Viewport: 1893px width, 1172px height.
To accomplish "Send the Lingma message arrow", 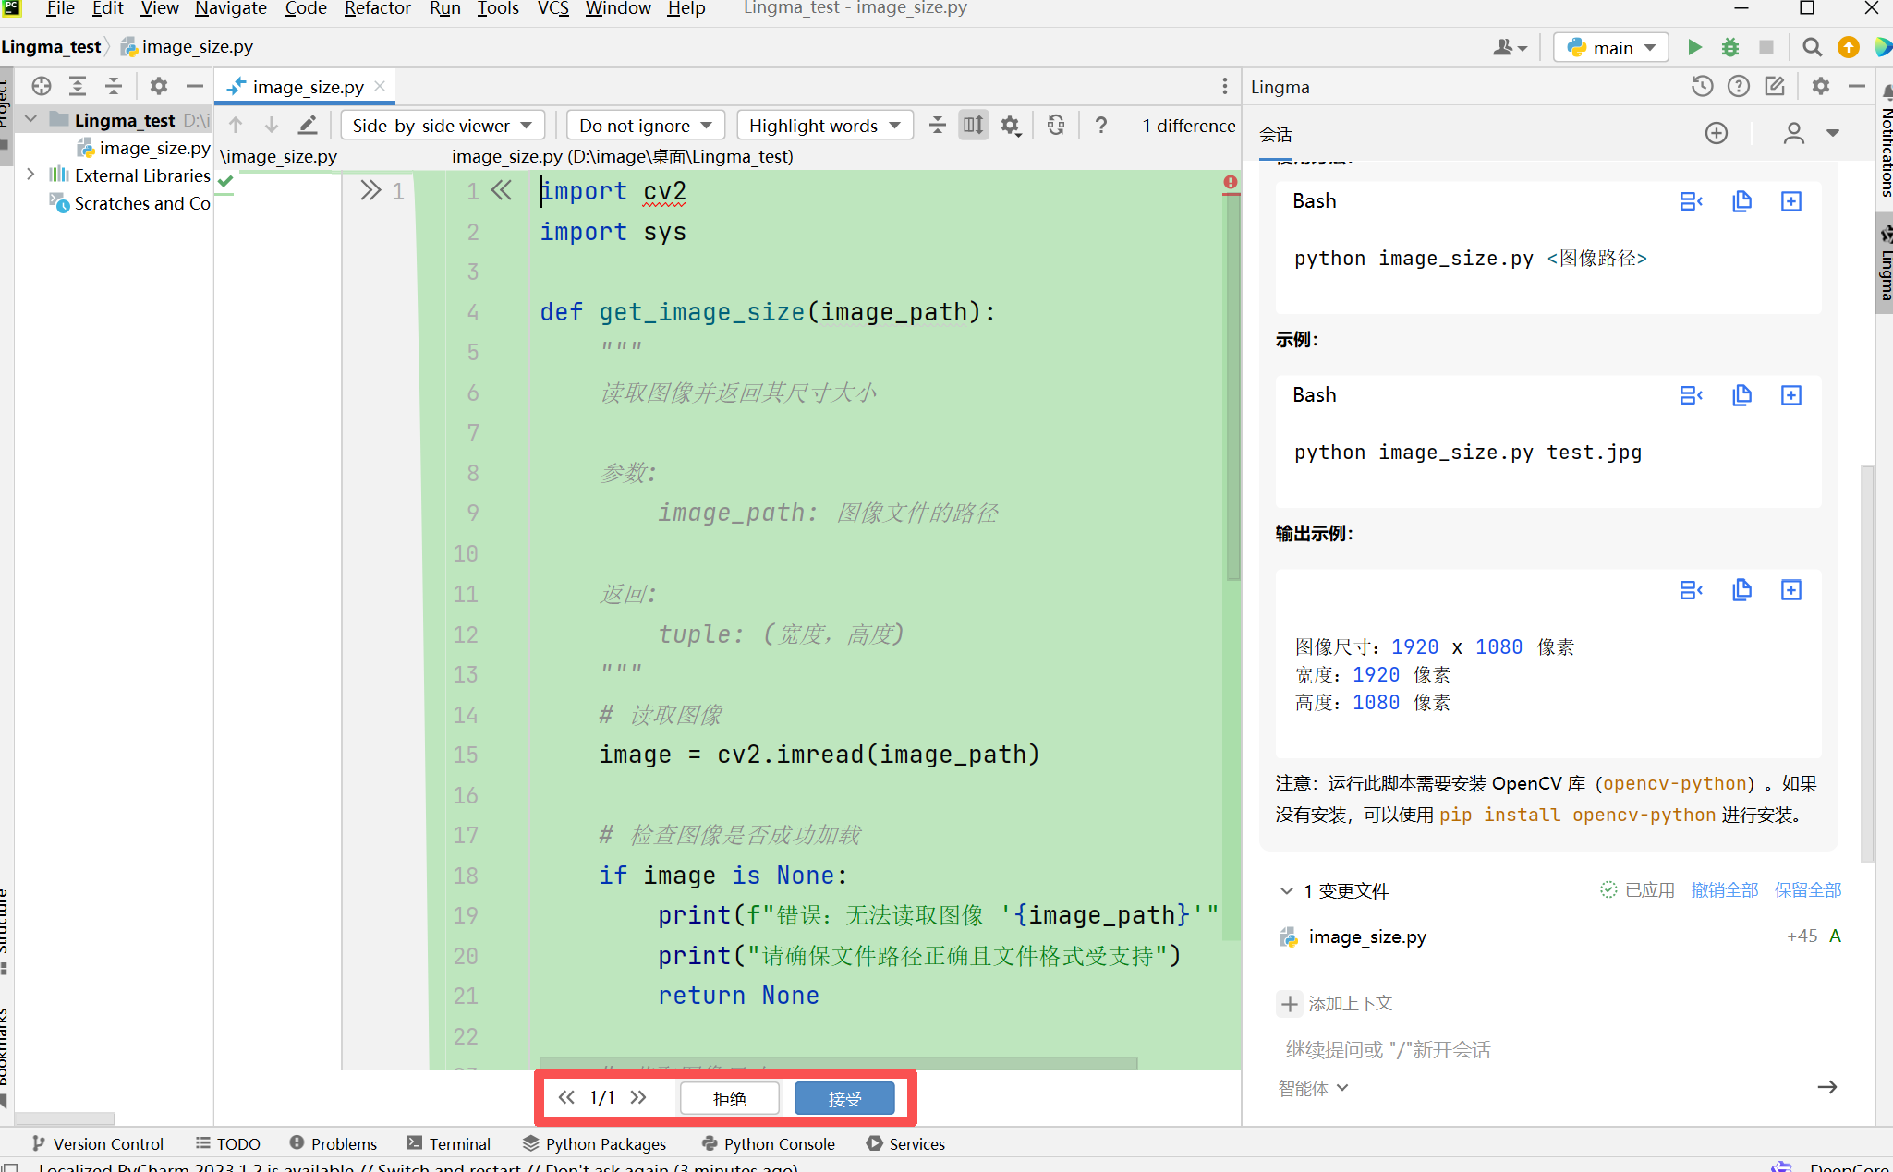I will pos(1827,1088).
